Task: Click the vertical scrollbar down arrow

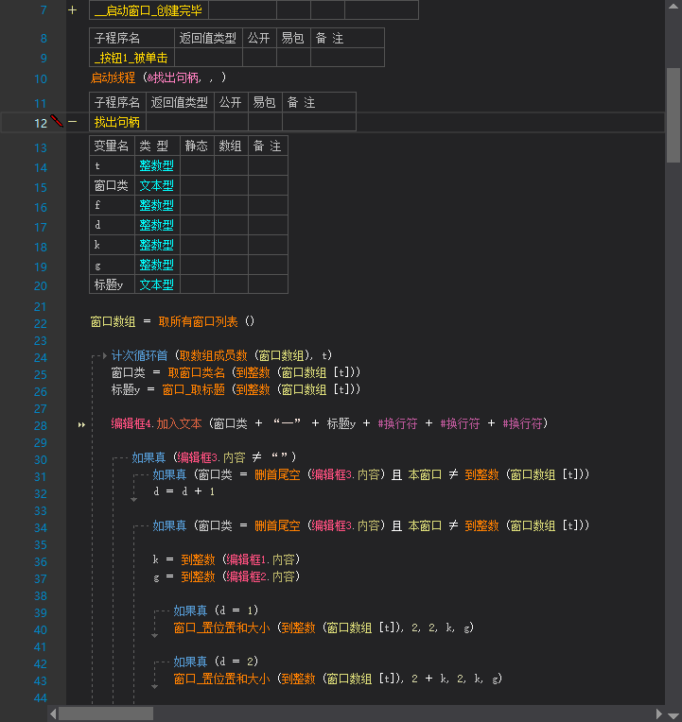Action: point(673,714)
